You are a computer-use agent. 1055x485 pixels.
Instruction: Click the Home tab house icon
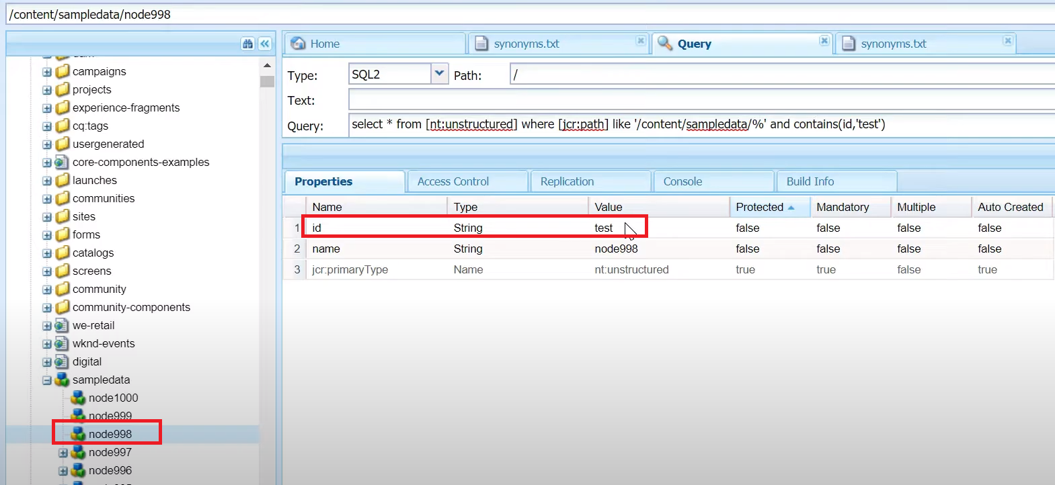click(x=298, y=44)
